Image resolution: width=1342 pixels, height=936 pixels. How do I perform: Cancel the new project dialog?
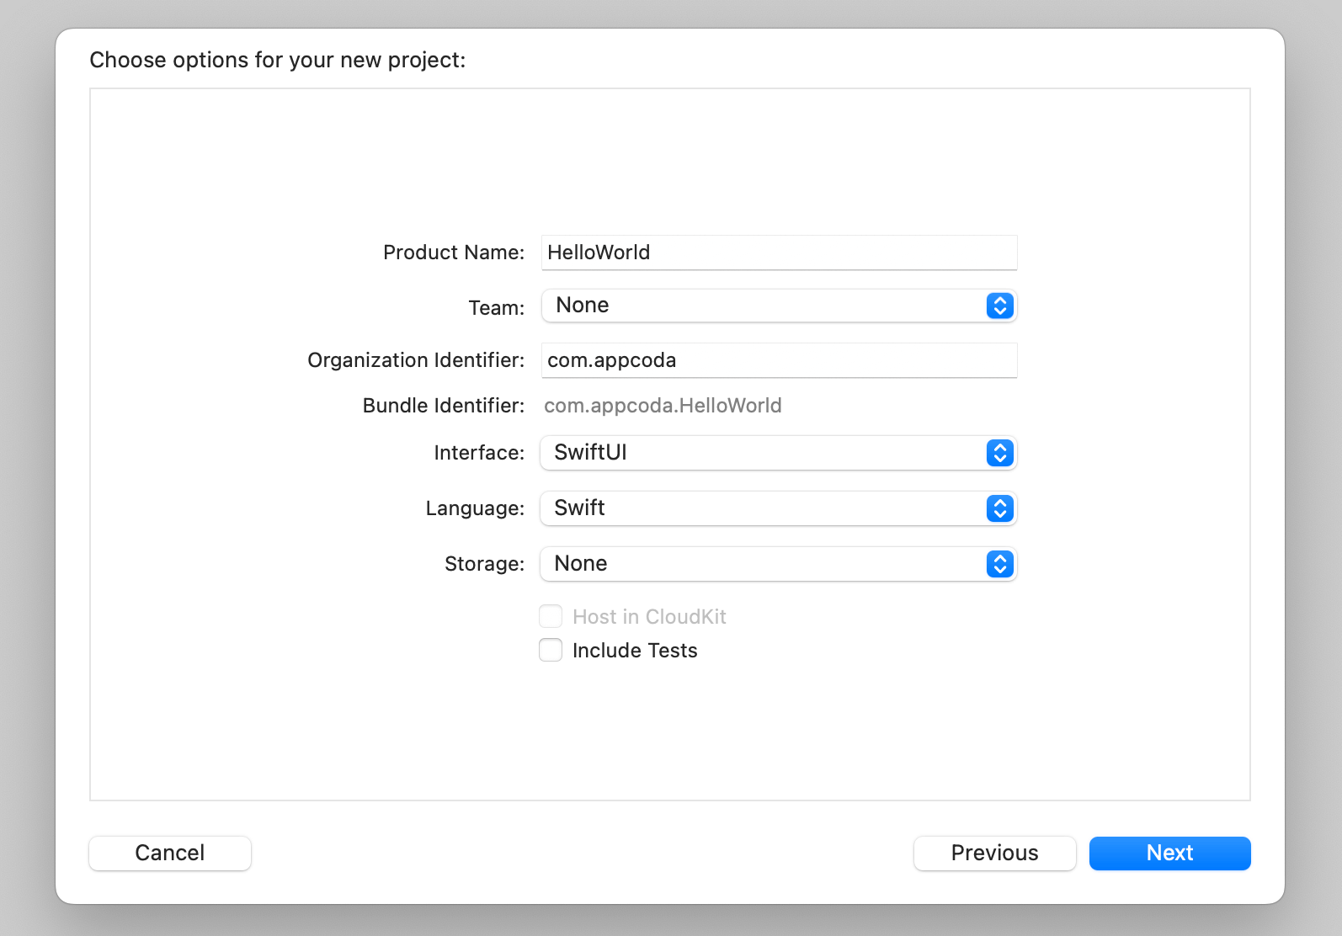(x=170, y=853)
